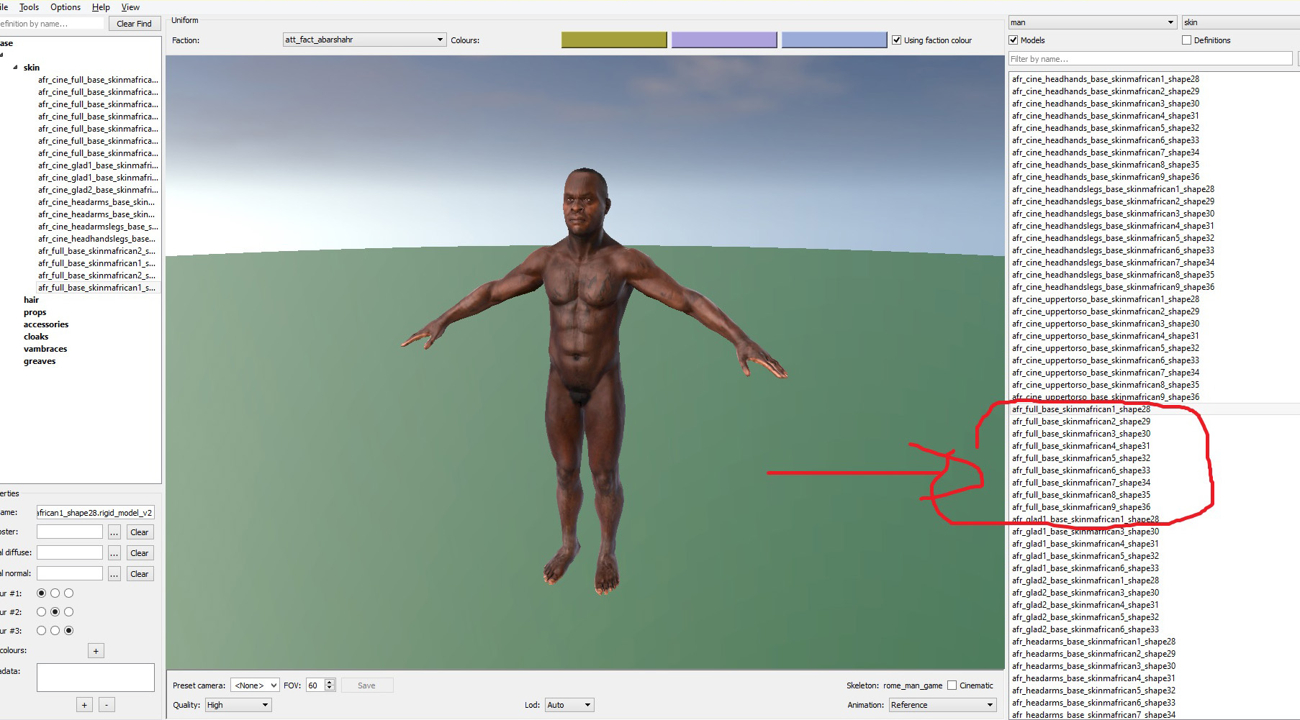1300x720 pixels.
Task: Increase FOV value with the up arrow
Action: [x=330, y=682]
